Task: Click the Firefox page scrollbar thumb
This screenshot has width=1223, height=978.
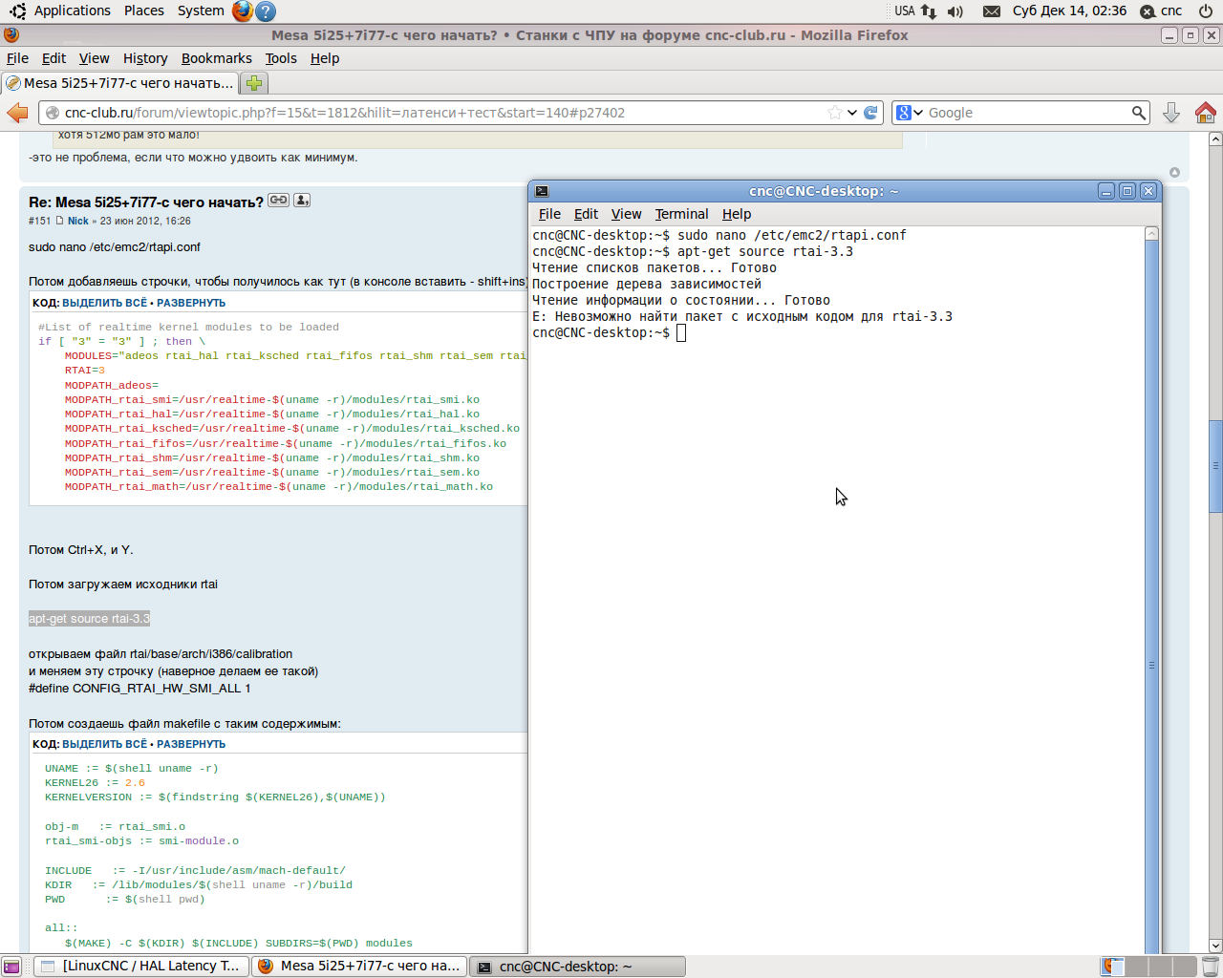Action: [1215, 466]
